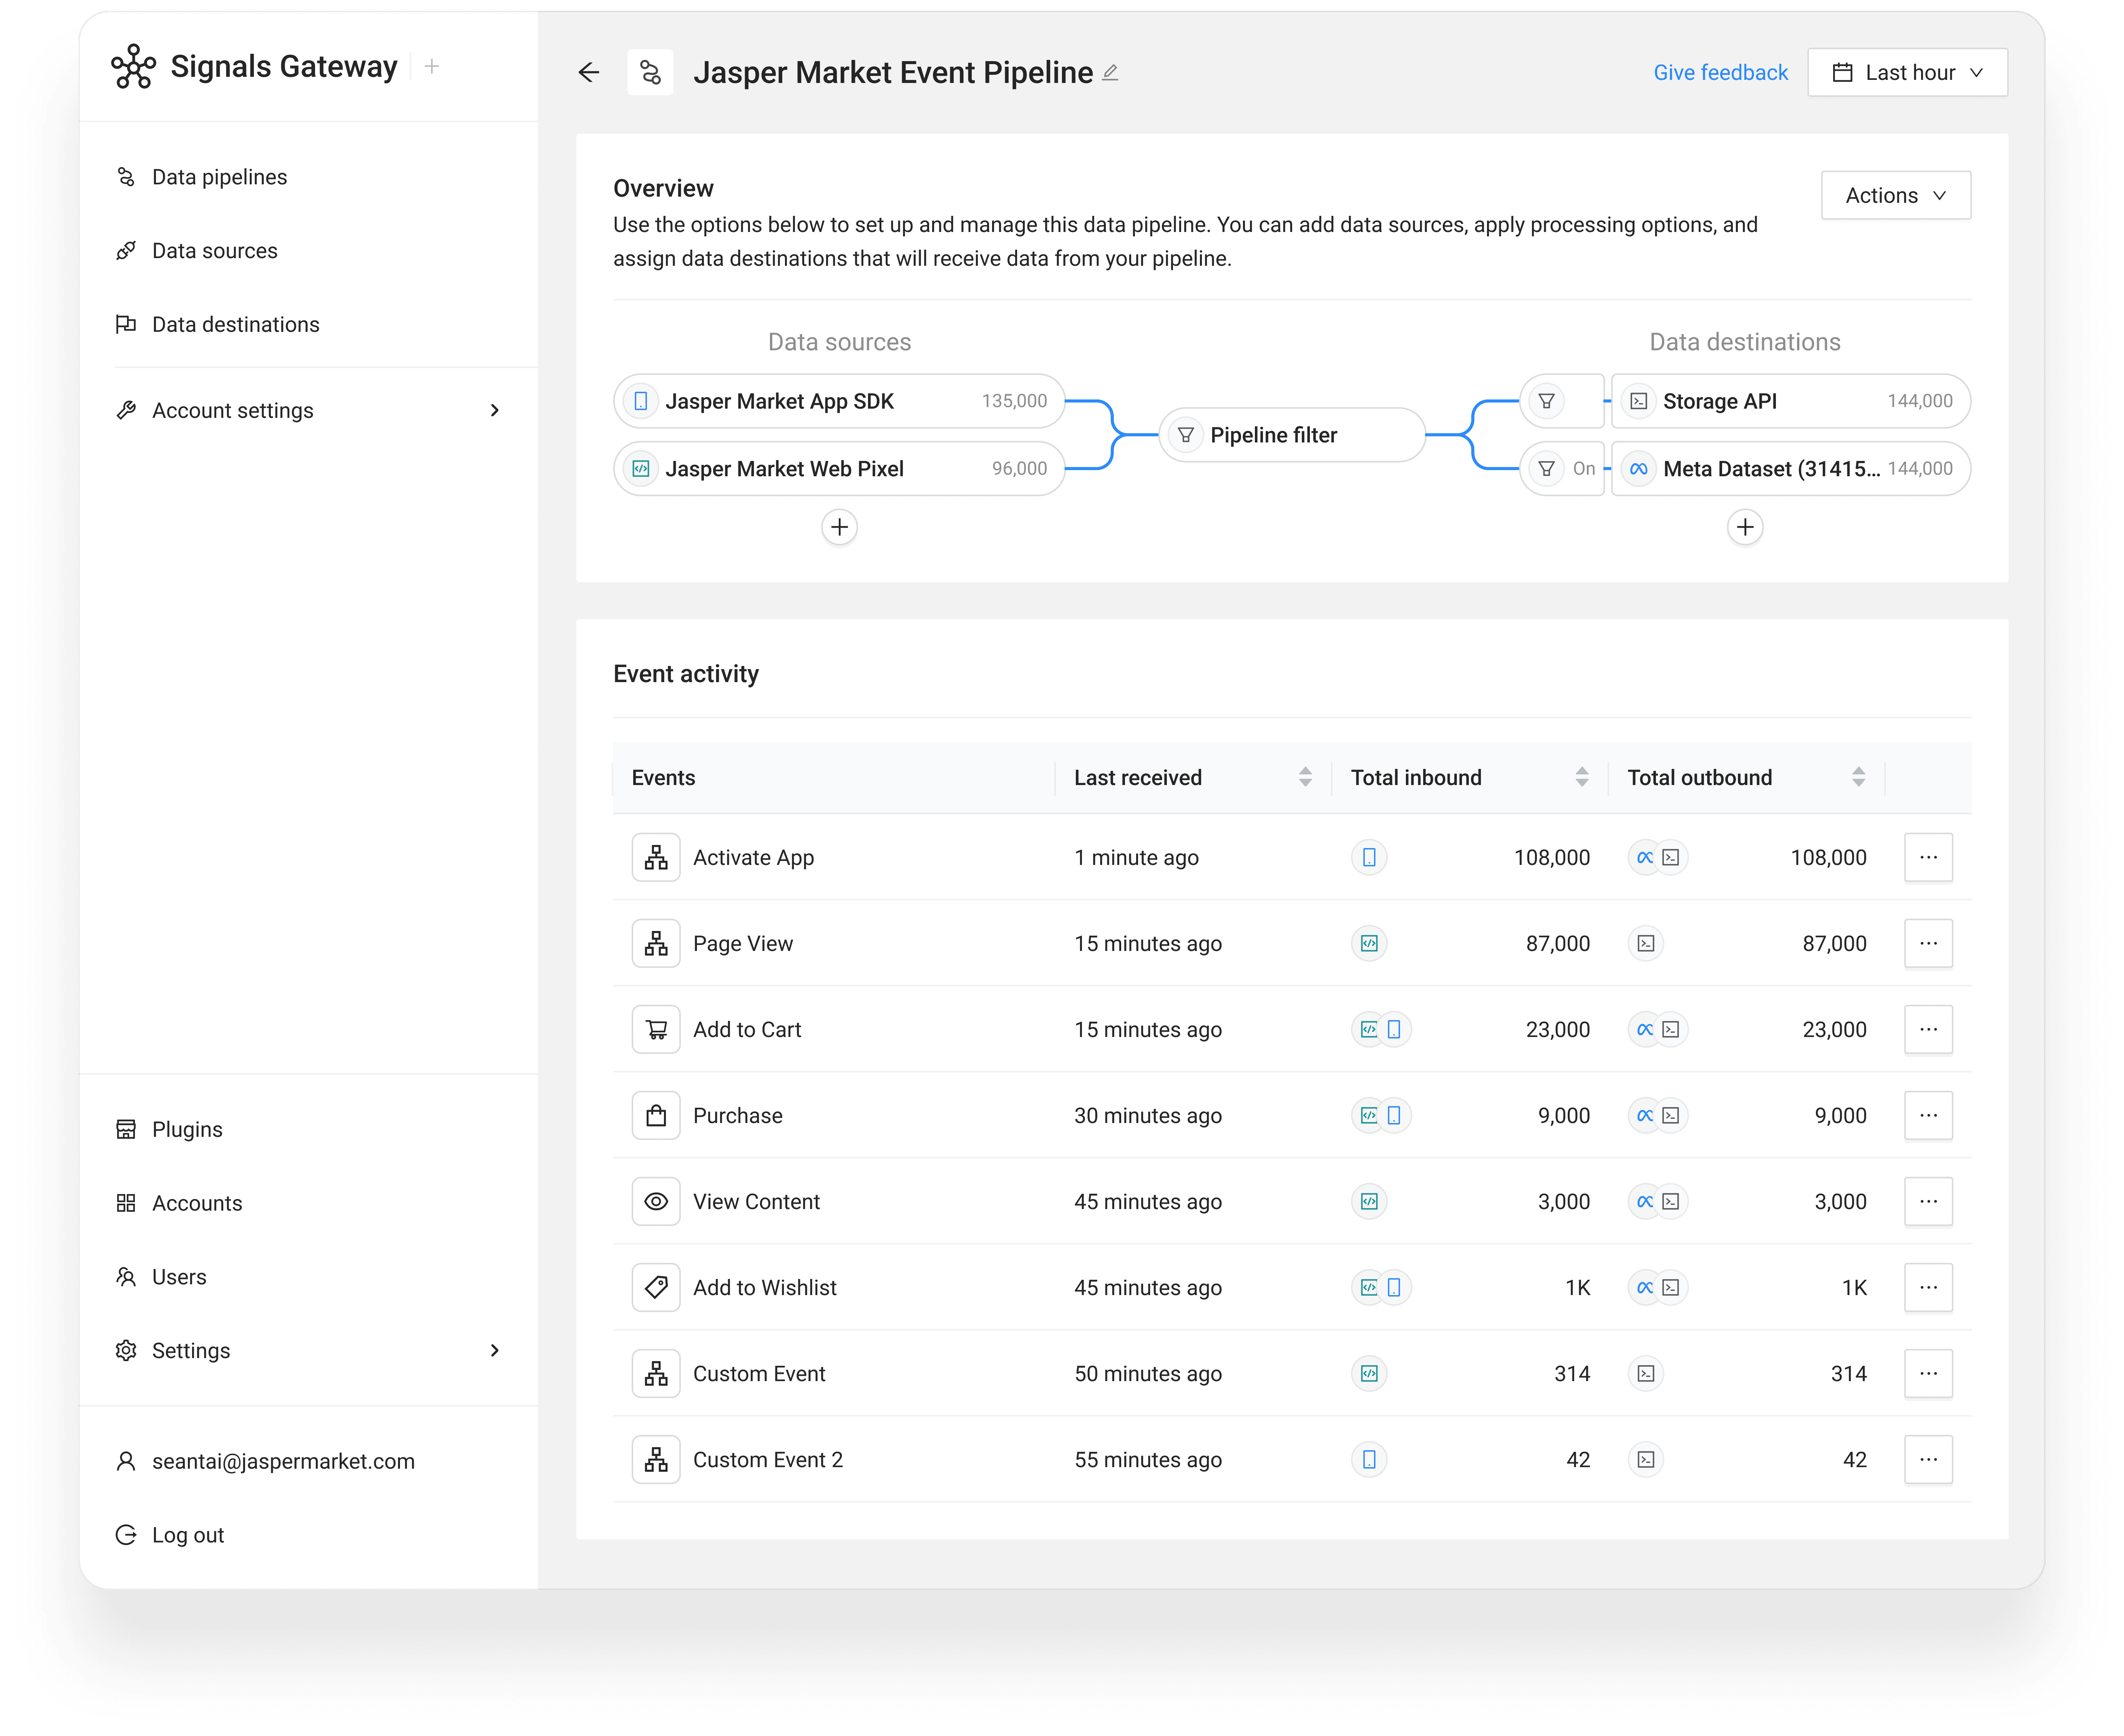Open Plugins from the sidebar

pyautogui.click(x=187, y=1129)
